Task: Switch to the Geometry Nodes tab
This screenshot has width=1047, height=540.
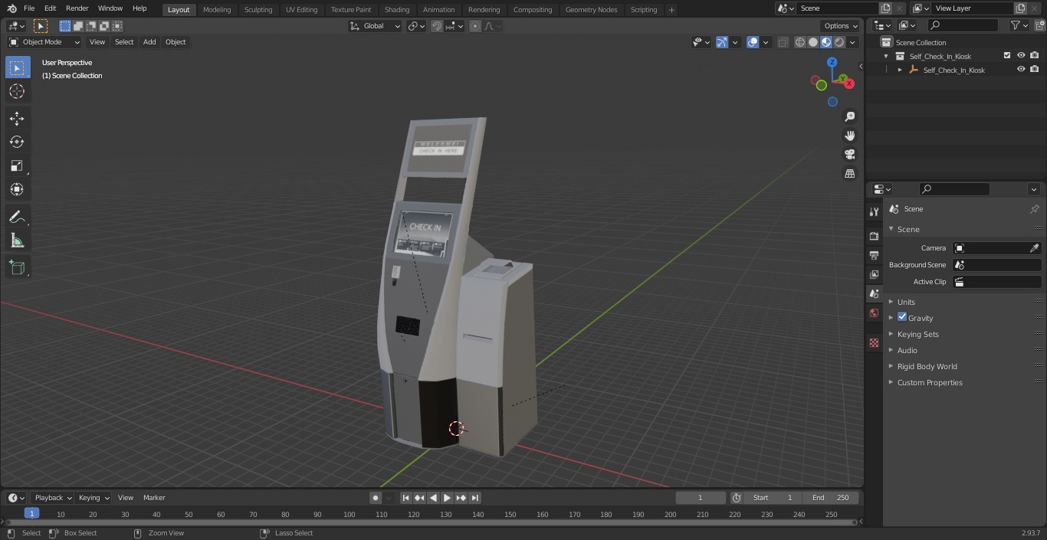Action: 591,9
